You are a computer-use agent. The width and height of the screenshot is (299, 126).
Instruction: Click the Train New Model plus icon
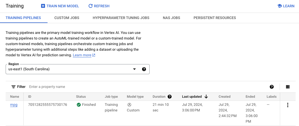[43, 6]
